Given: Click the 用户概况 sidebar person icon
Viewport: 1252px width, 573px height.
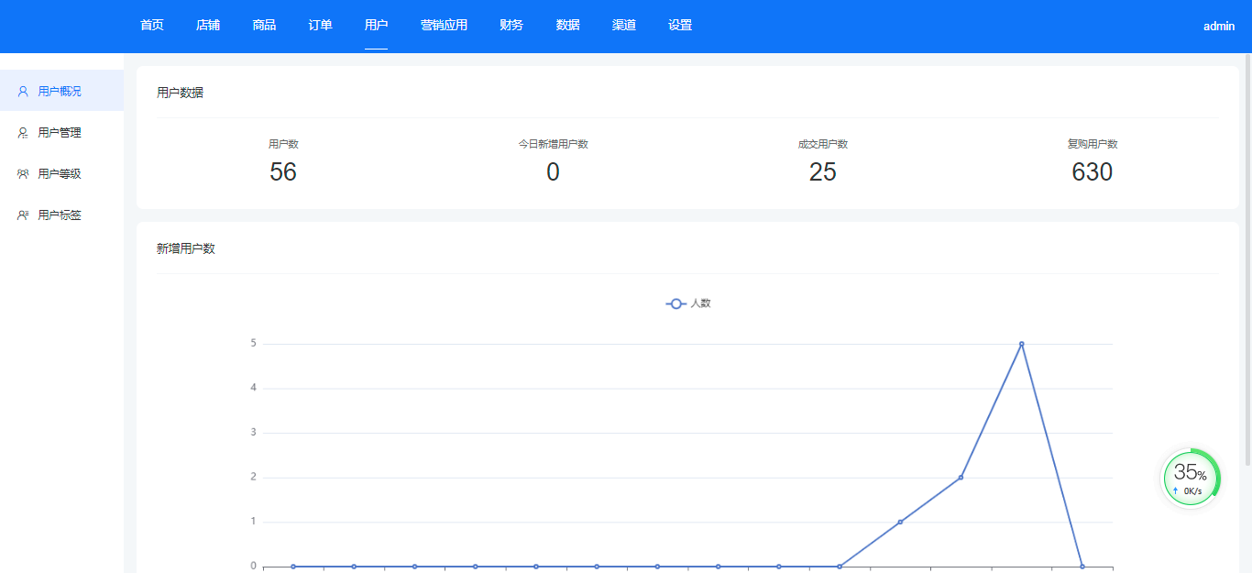Looking at the screenshot, I should pos(23,92).
